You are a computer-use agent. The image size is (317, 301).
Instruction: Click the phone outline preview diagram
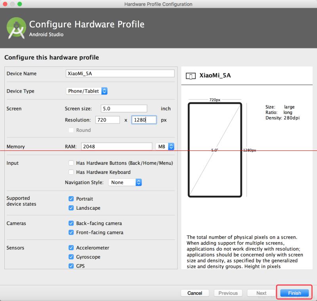[215, 150]
